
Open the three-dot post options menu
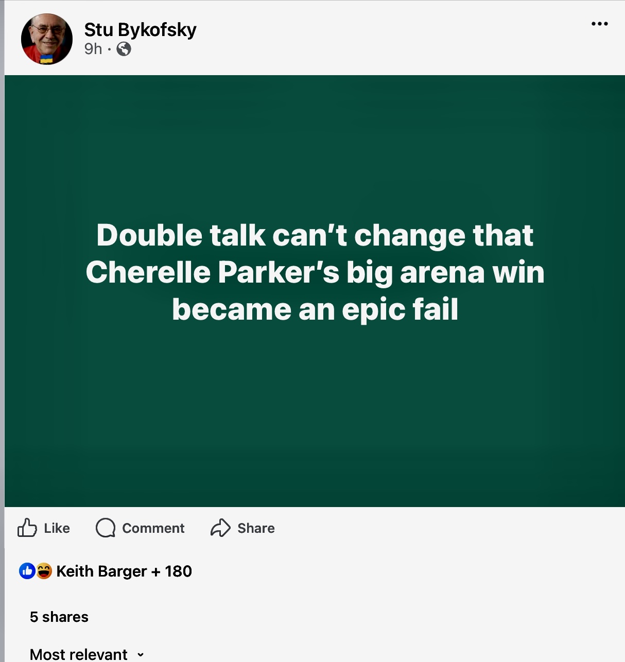coord(599,24)
